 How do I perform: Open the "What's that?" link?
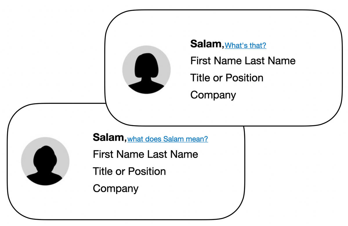245,45
